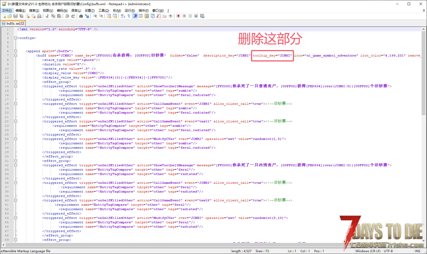Click the UTF-8 encoding status field

388,251
